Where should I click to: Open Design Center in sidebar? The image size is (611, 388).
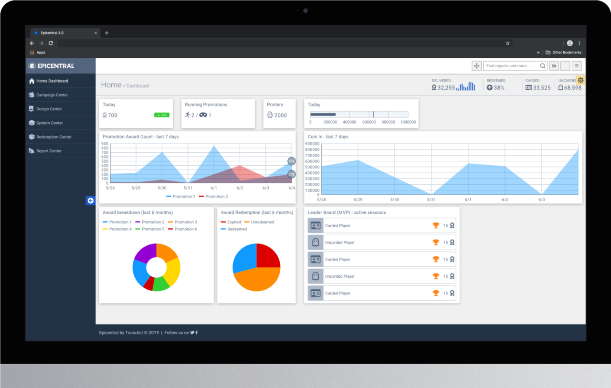point(49,109)
